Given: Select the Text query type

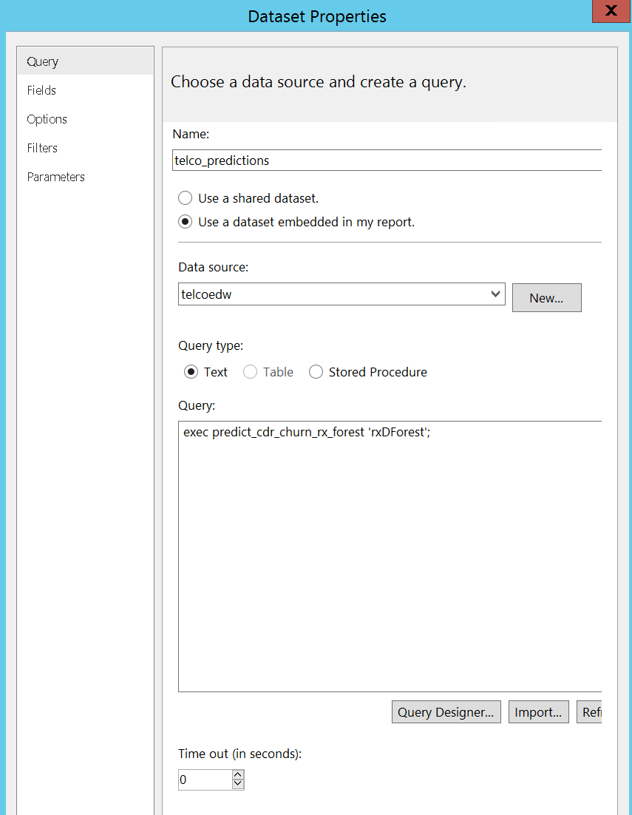Looking at the screenshot, I should [191, 372].
